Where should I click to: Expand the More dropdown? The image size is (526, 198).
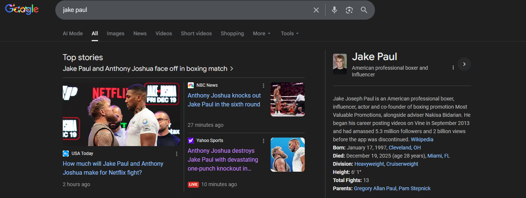[x=262, y=33]
